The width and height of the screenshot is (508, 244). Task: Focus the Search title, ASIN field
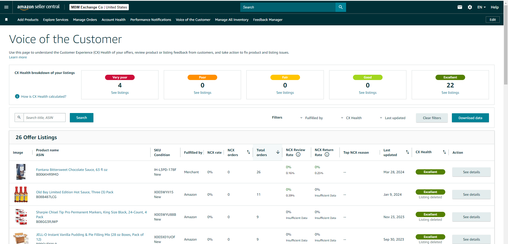click(x=44, y=118)
